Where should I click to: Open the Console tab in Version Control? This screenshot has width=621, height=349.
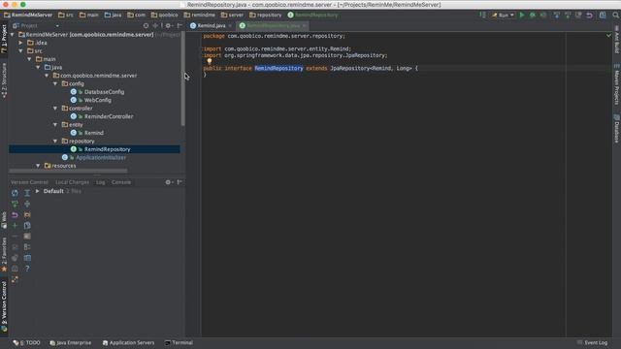[x=121, y=182]
